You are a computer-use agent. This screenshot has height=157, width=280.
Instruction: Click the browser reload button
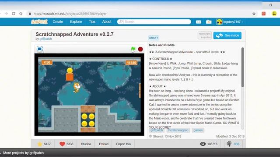click(14, 14)
